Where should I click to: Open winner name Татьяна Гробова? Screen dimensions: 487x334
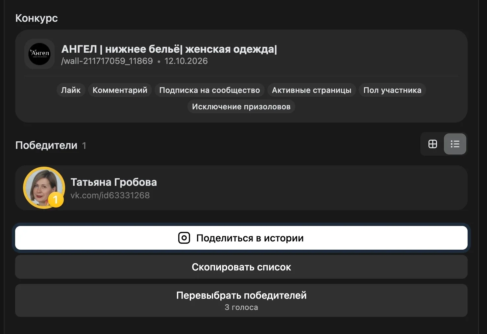click(x=114, y=182)
